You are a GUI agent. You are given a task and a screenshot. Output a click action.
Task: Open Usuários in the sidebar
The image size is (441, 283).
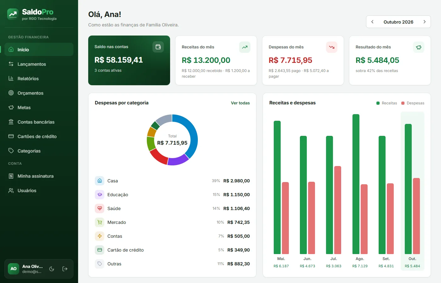[39, 190]
